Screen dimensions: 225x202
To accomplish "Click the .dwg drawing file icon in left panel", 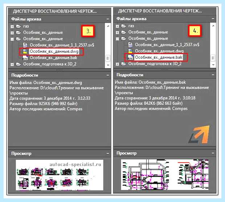I will (x=25, y=52).
